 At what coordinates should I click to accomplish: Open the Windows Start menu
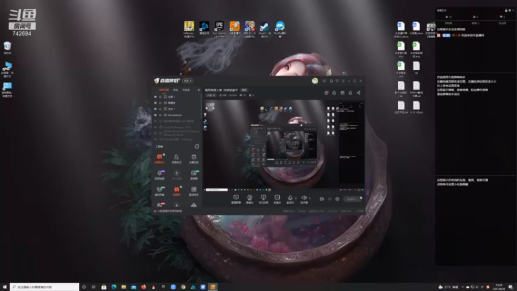5,287
